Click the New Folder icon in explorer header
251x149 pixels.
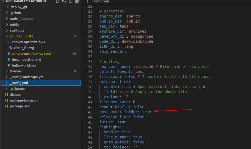tap(64, 1)
